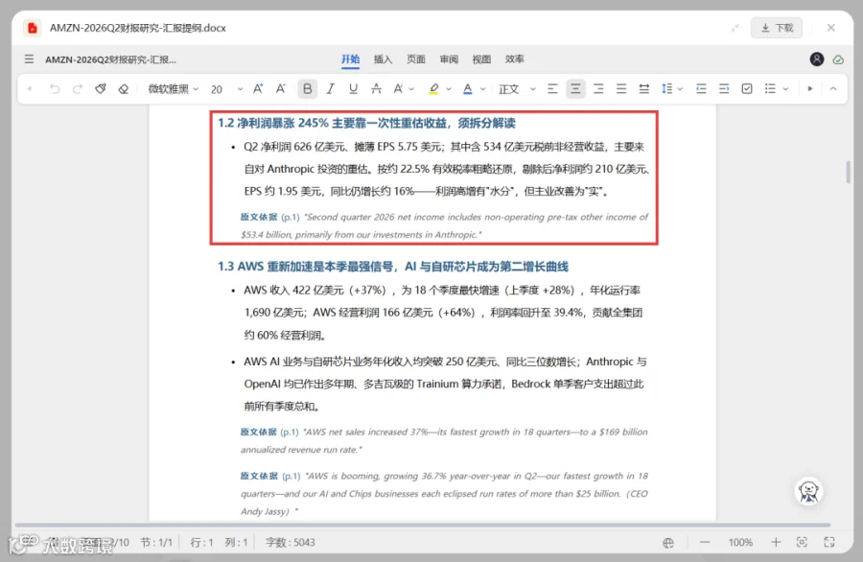Click the vertical scrollbar thumb
863x562 pixels.
click(x=849, y=172)
